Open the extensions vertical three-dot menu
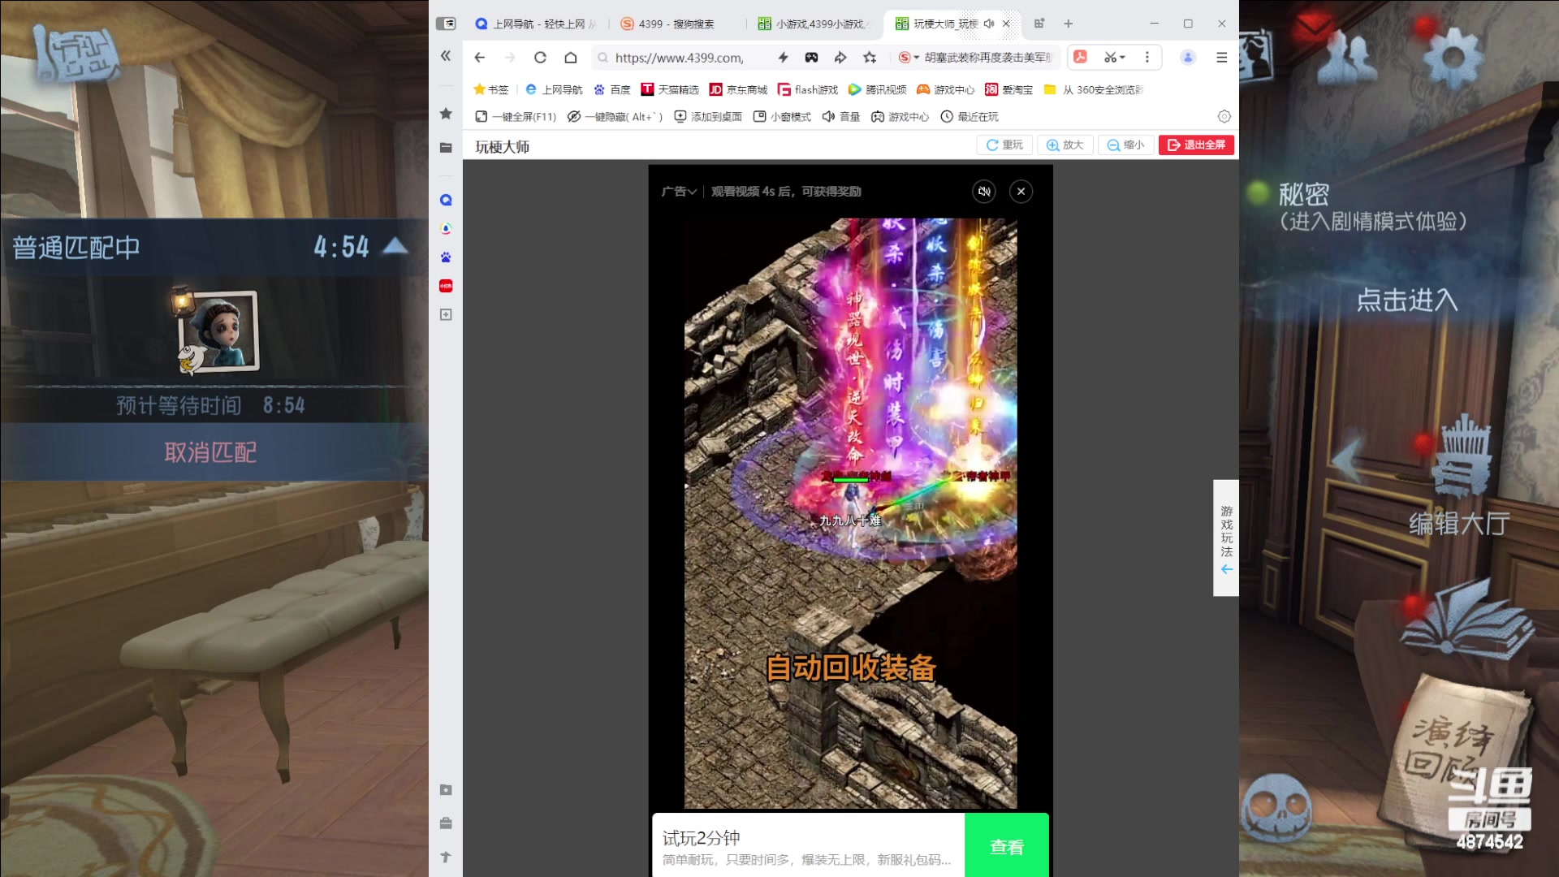 pyautogui.click(x=1147, y=58)
